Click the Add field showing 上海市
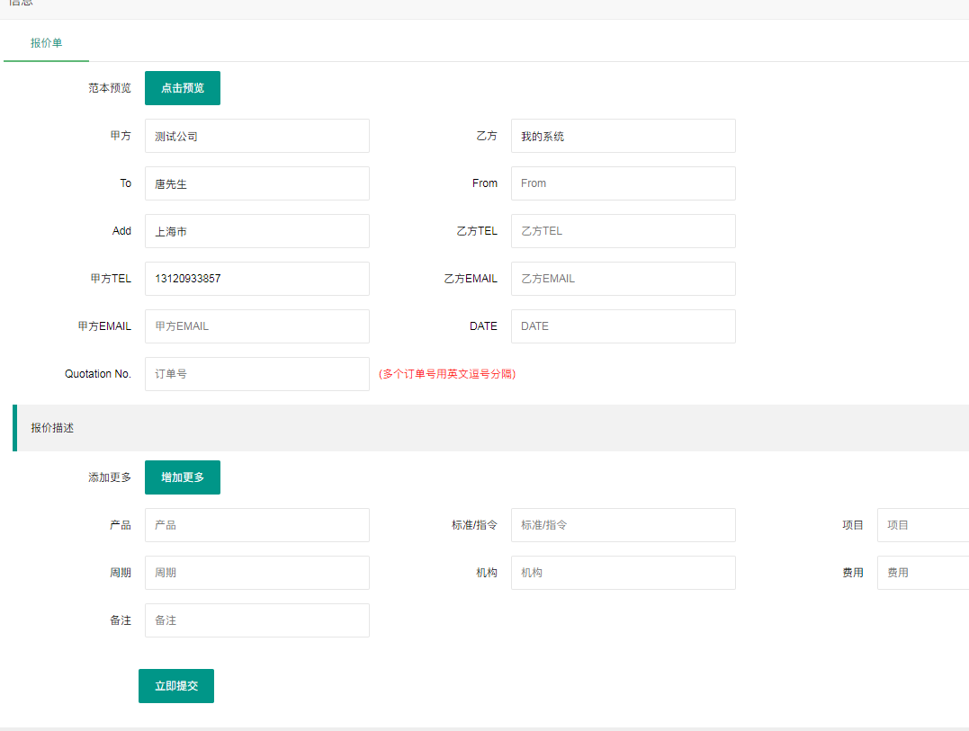This screenshot has width=969, height=731. (256, 231)
